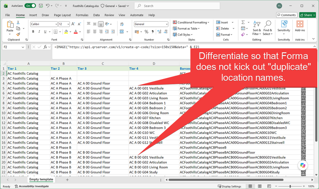This screenshot has width=319, height=189.
Task: Click Delete in the Cells group
Action: click(x=222, y=28)
